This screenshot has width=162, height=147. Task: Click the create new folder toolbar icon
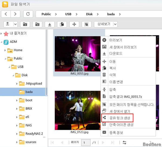(25, 24)
